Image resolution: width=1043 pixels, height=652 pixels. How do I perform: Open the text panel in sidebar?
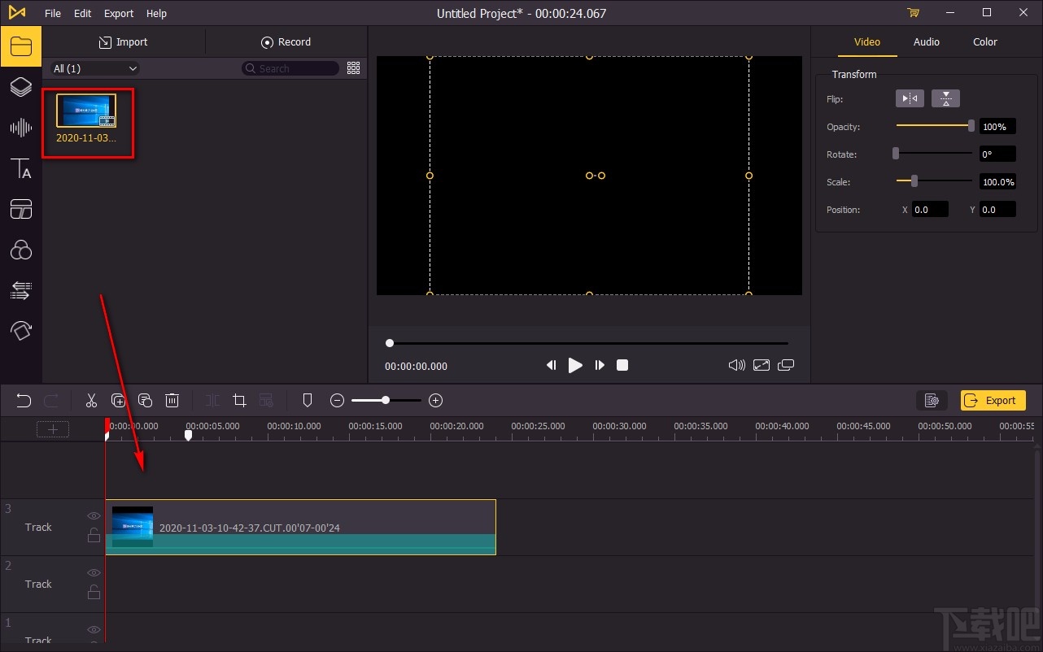(x=20, y=169)
